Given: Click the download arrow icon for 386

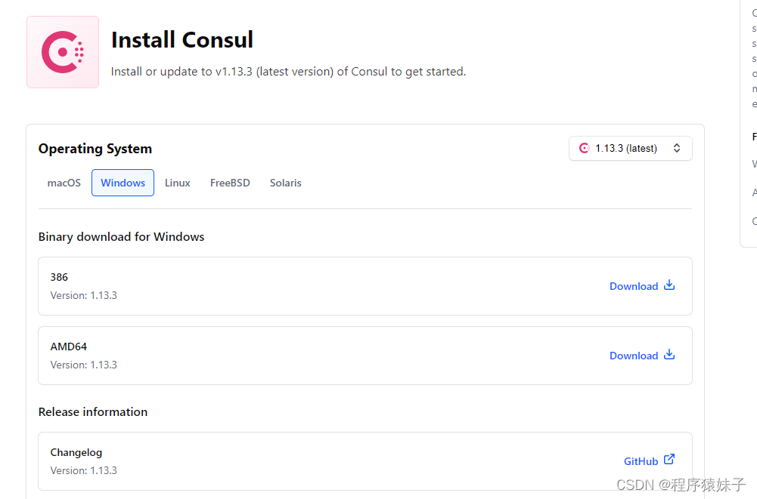Looking at the screenshot, I should [669, 285].
